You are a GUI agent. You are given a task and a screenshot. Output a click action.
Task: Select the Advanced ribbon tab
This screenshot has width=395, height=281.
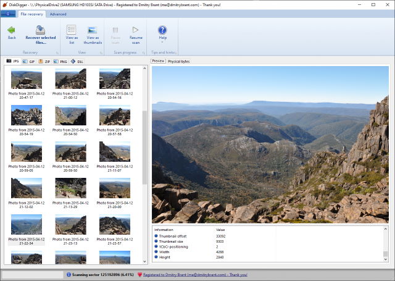point(58,14)
